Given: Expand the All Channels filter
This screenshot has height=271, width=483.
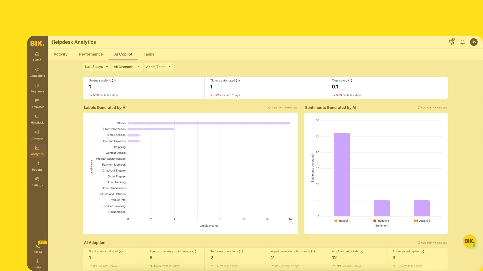Looking at the screenshot, I should tap(126, 67).
